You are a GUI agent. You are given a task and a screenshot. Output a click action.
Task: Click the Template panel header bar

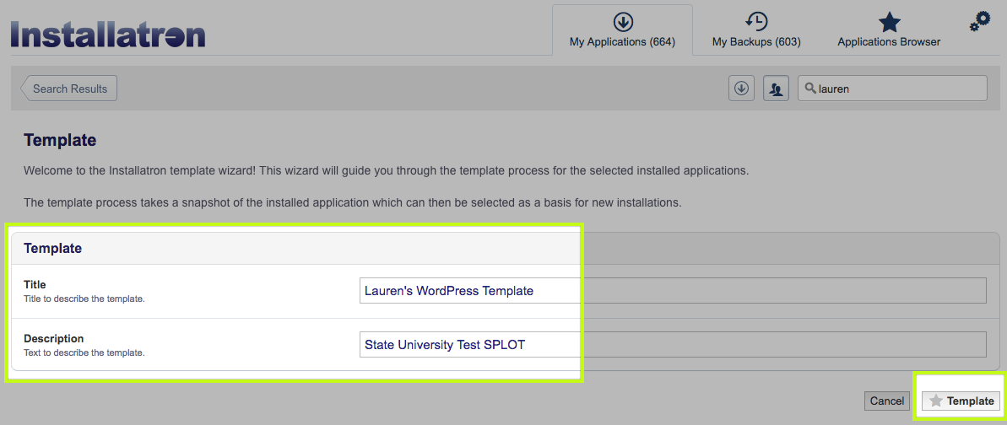[x=505, y=248]
